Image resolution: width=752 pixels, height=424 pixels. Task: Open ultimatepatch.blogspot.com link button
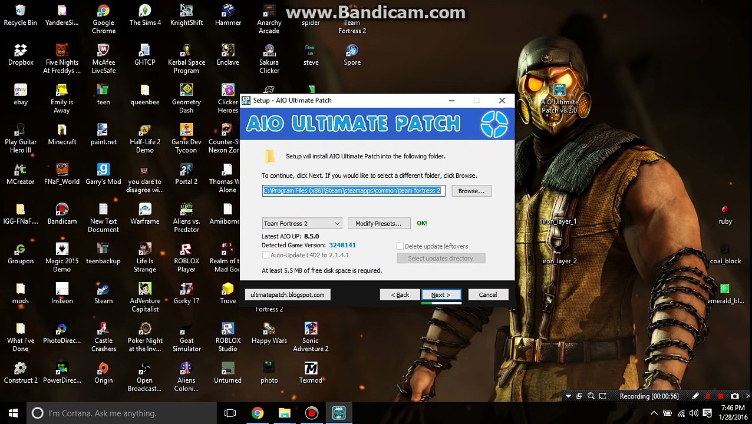(x=288, y=294)
